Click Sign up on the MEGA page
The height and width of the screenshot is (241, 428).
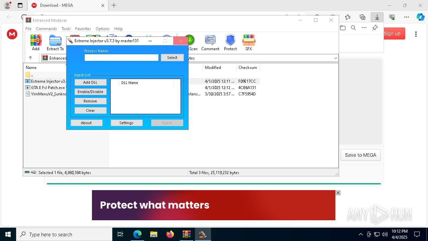(x=392, y=33)
